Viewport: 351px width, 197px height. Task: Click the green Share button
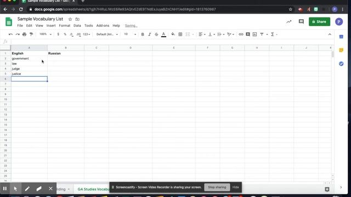[319, 22]
